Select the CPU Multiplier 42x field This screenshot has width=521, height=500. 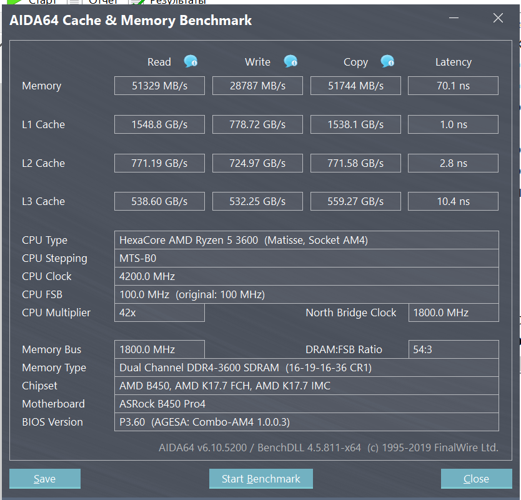coord(159,312)
